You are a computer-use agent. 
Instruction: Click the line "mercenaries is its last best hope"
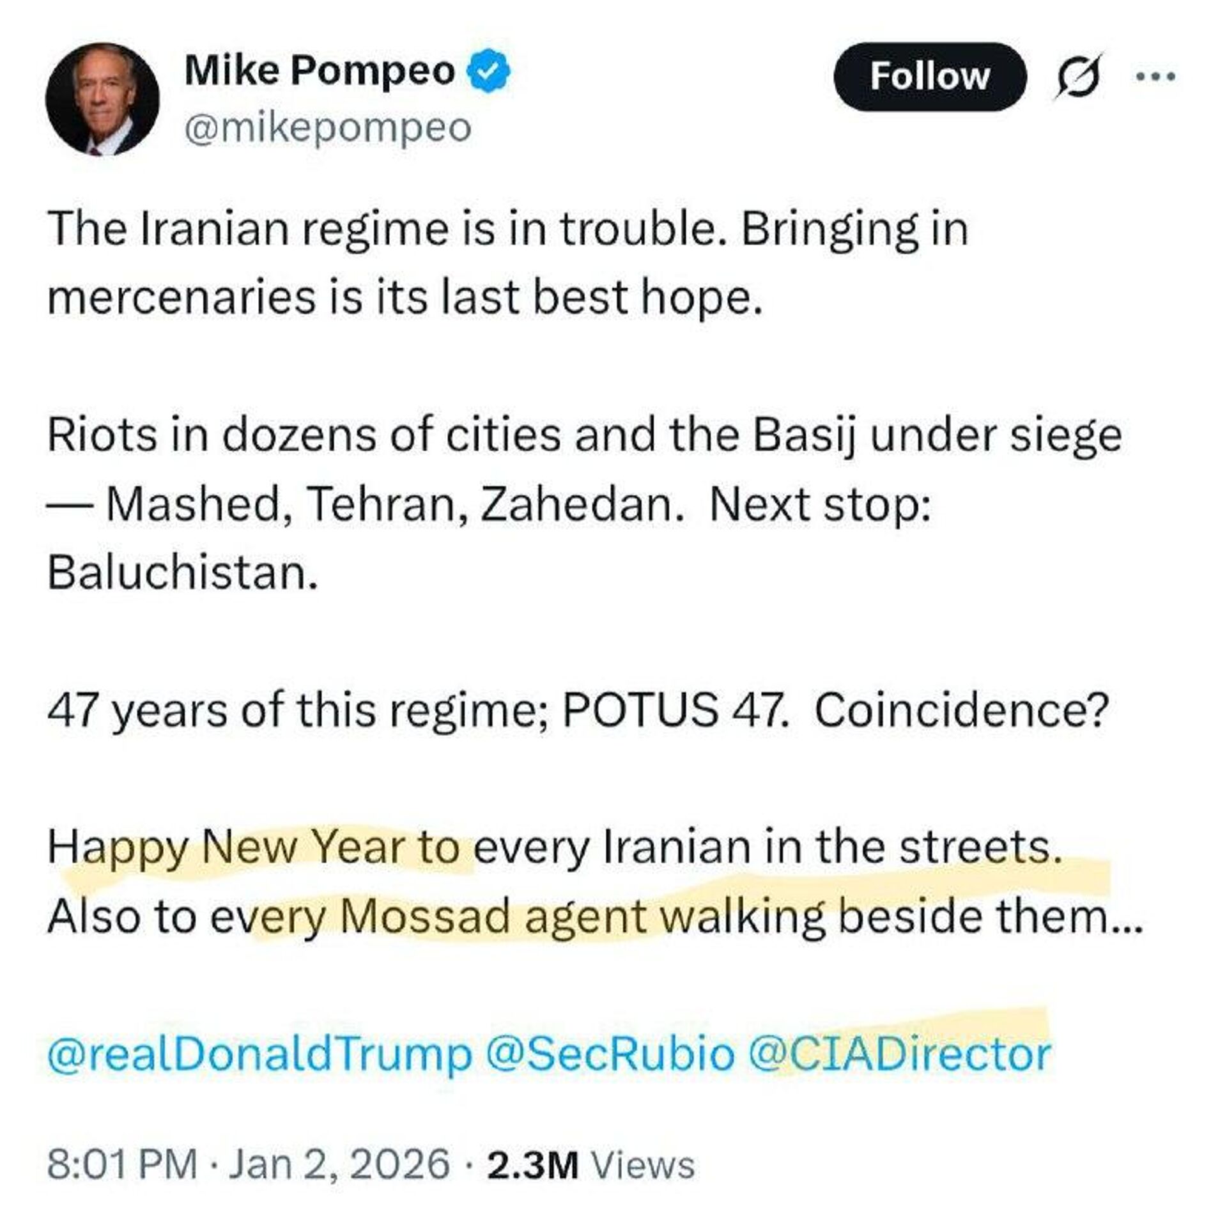(405, 297)
